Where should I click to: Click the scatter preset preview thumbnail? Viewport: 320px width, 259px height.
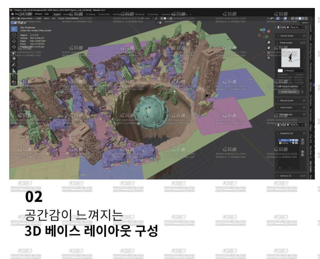pos(291,57)
